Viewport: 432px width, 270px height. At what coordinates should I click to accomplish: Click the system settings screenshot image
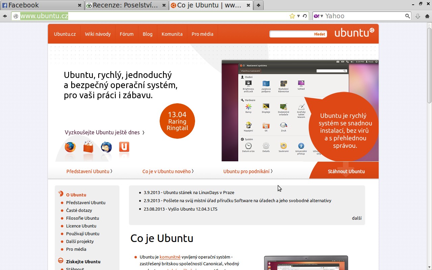[300, 111]
